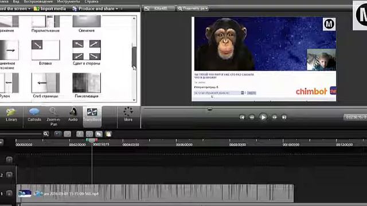The height and width of the screenshot is (206, 367).
Task: Open the Audio tab
Action: (73, 114)
